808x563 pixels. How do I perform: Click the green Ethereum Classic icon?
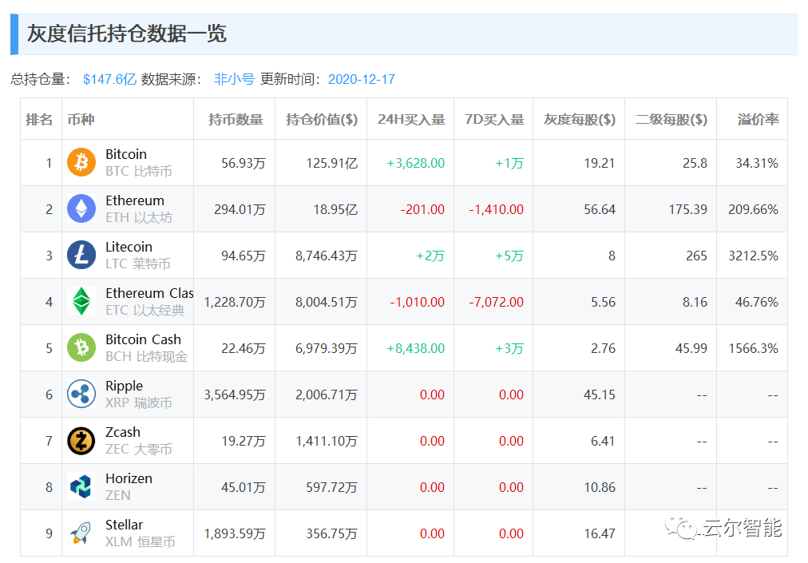(81, 302)
